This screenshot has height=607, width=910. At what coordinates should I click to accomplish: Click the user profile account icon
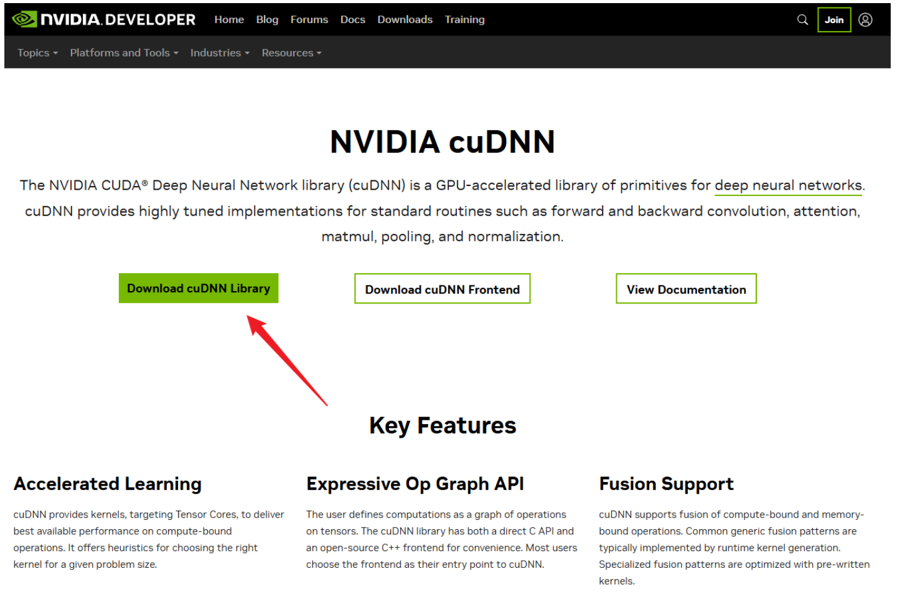(x=866, y=19)
